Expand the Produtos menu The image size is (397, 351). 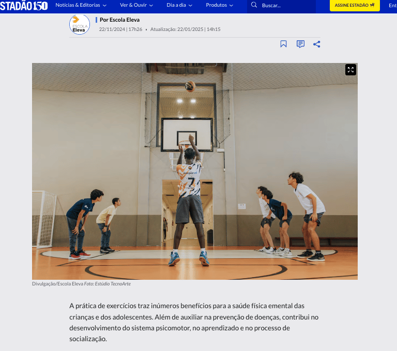(x=219, y=5)
